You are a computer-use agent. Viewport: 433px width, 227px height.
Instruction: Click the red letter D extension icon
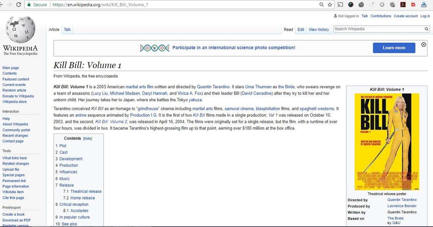pyautogui.click(x=414, y=4)
